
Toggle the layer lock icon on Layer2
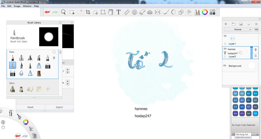tap(255, 56)
